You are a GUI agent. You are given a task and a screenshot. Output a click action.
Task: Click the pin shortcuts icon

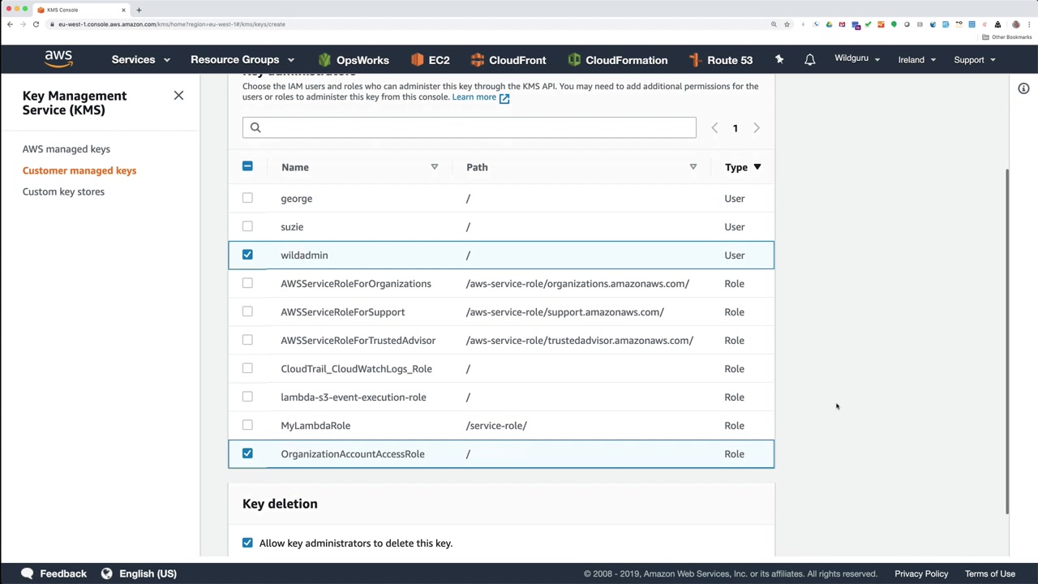click(x=779, y=60)
